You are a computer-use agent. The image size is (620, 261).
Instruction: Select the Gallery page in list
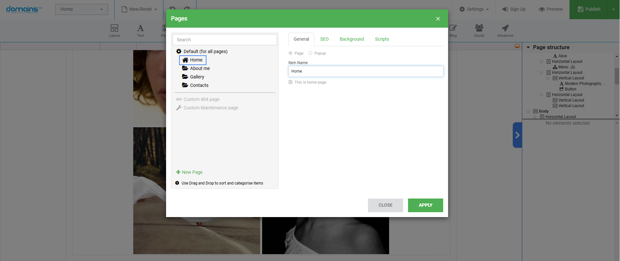click(x=197, y=77)
